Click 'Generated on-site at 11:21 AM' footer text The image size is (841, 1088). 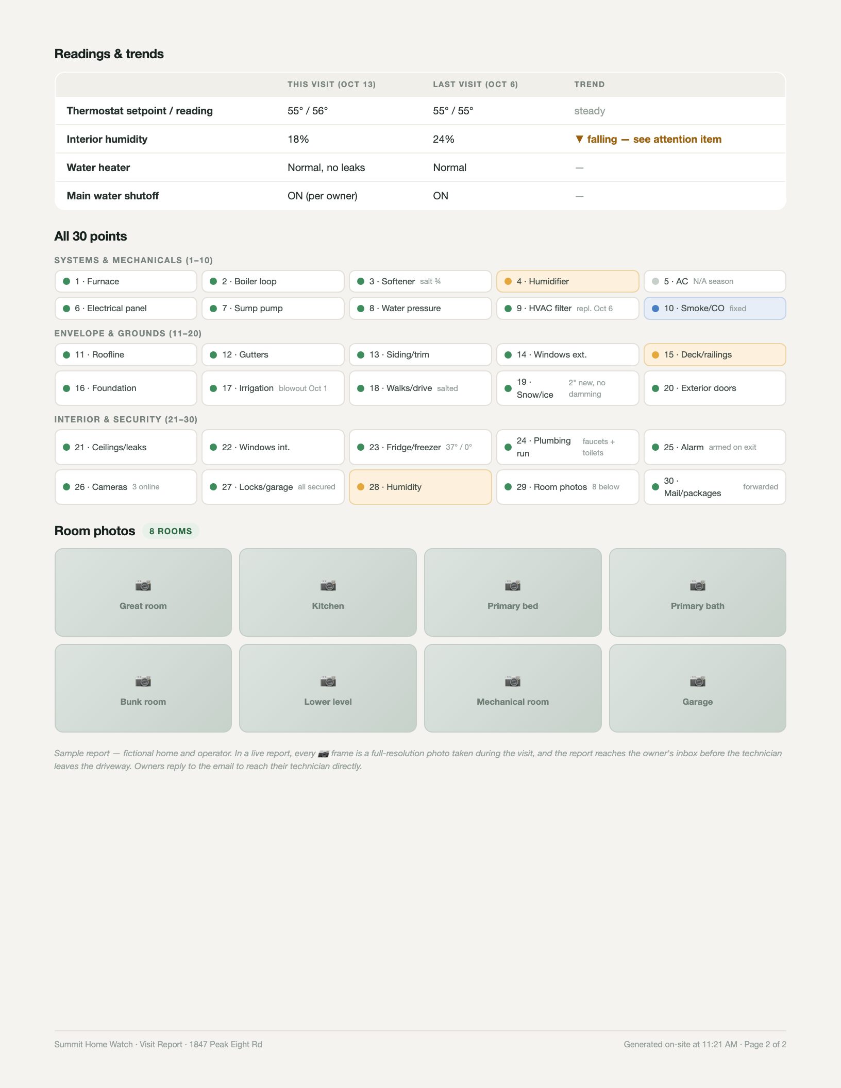pyautogui.click(x=681, y=1044)
